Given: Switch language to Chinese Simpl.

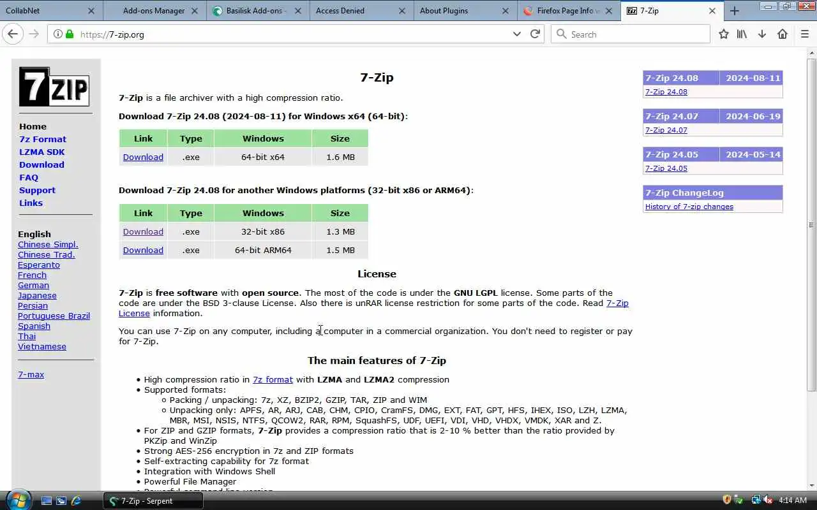Looking at the screenshot, I should pyautogui.click(x=48, y=244).
